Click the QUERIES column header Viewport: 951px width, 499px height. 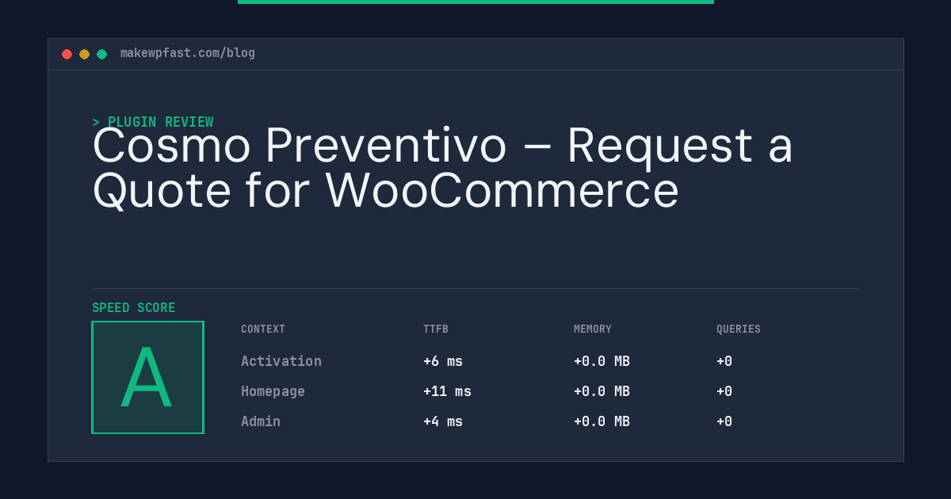[x=739, y=329]
